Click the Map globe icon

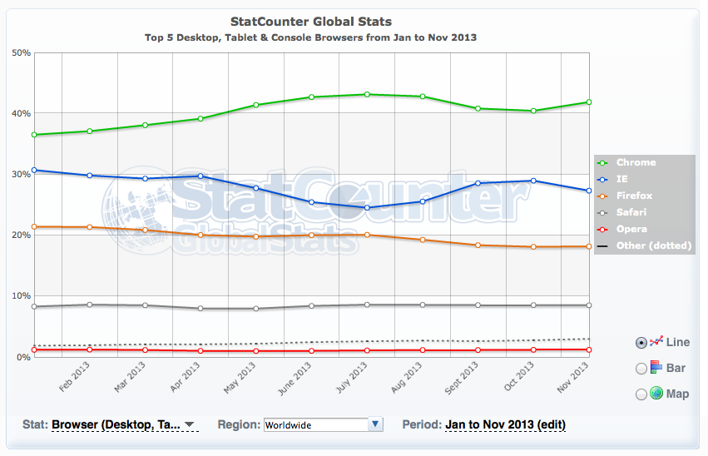656,393
